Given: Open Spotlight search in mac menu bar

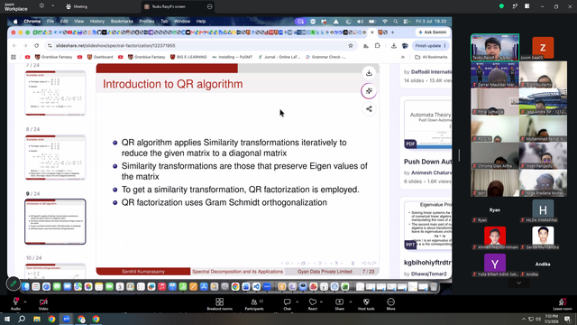Looking at the screenshot, I should click(395, 22).
